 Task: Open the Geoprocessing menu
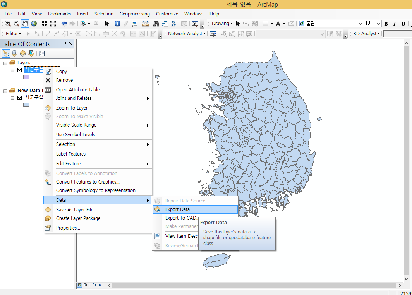point(134,14)
